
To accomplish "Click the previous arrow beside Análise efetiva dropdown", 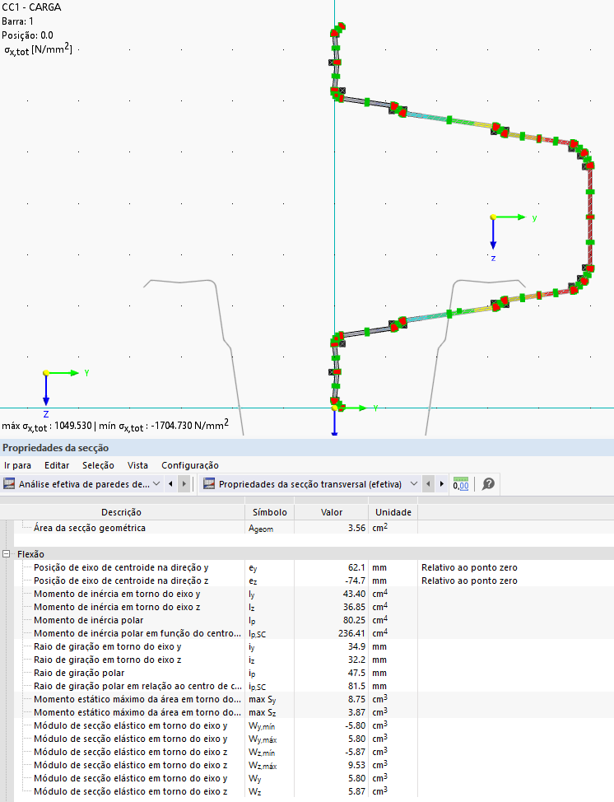I will point(170,484).
